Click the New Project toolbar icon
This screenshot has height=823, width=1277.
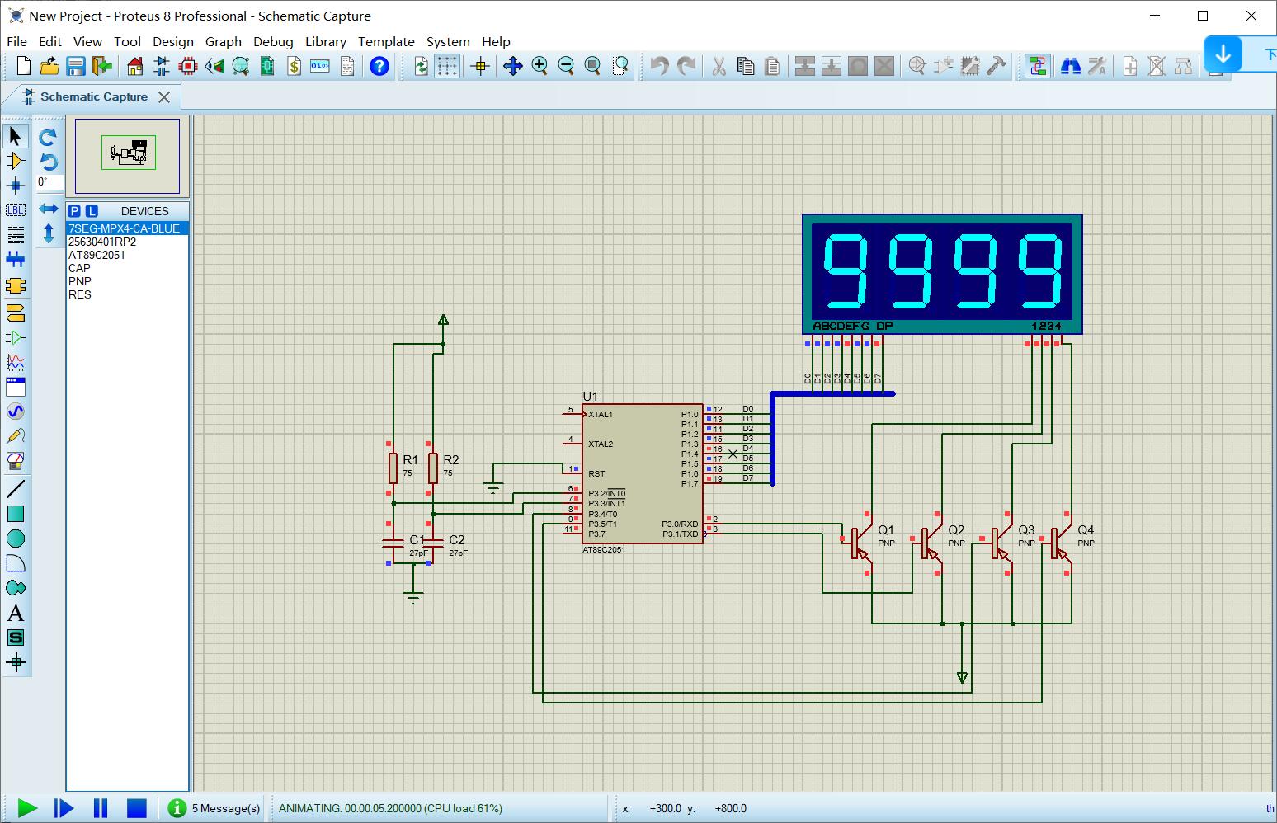click(x=24, y=66)
